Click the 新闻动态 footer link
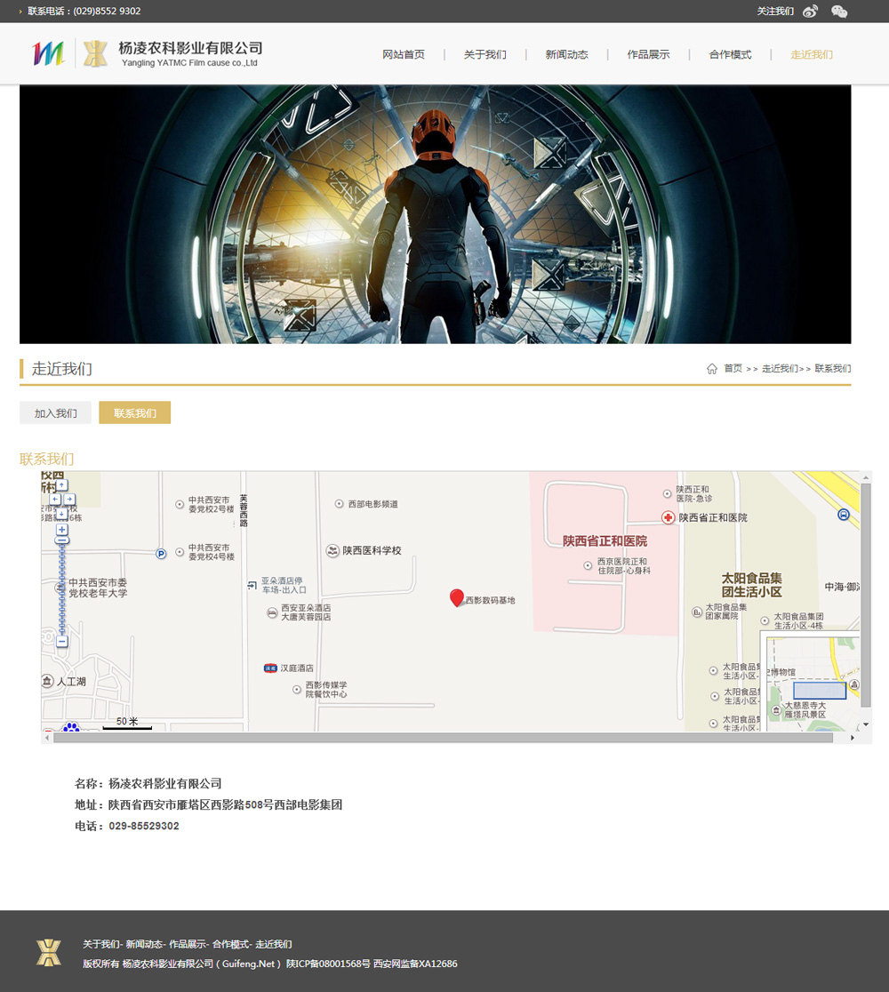Viewport: 889px width, 992px height. 143,944
